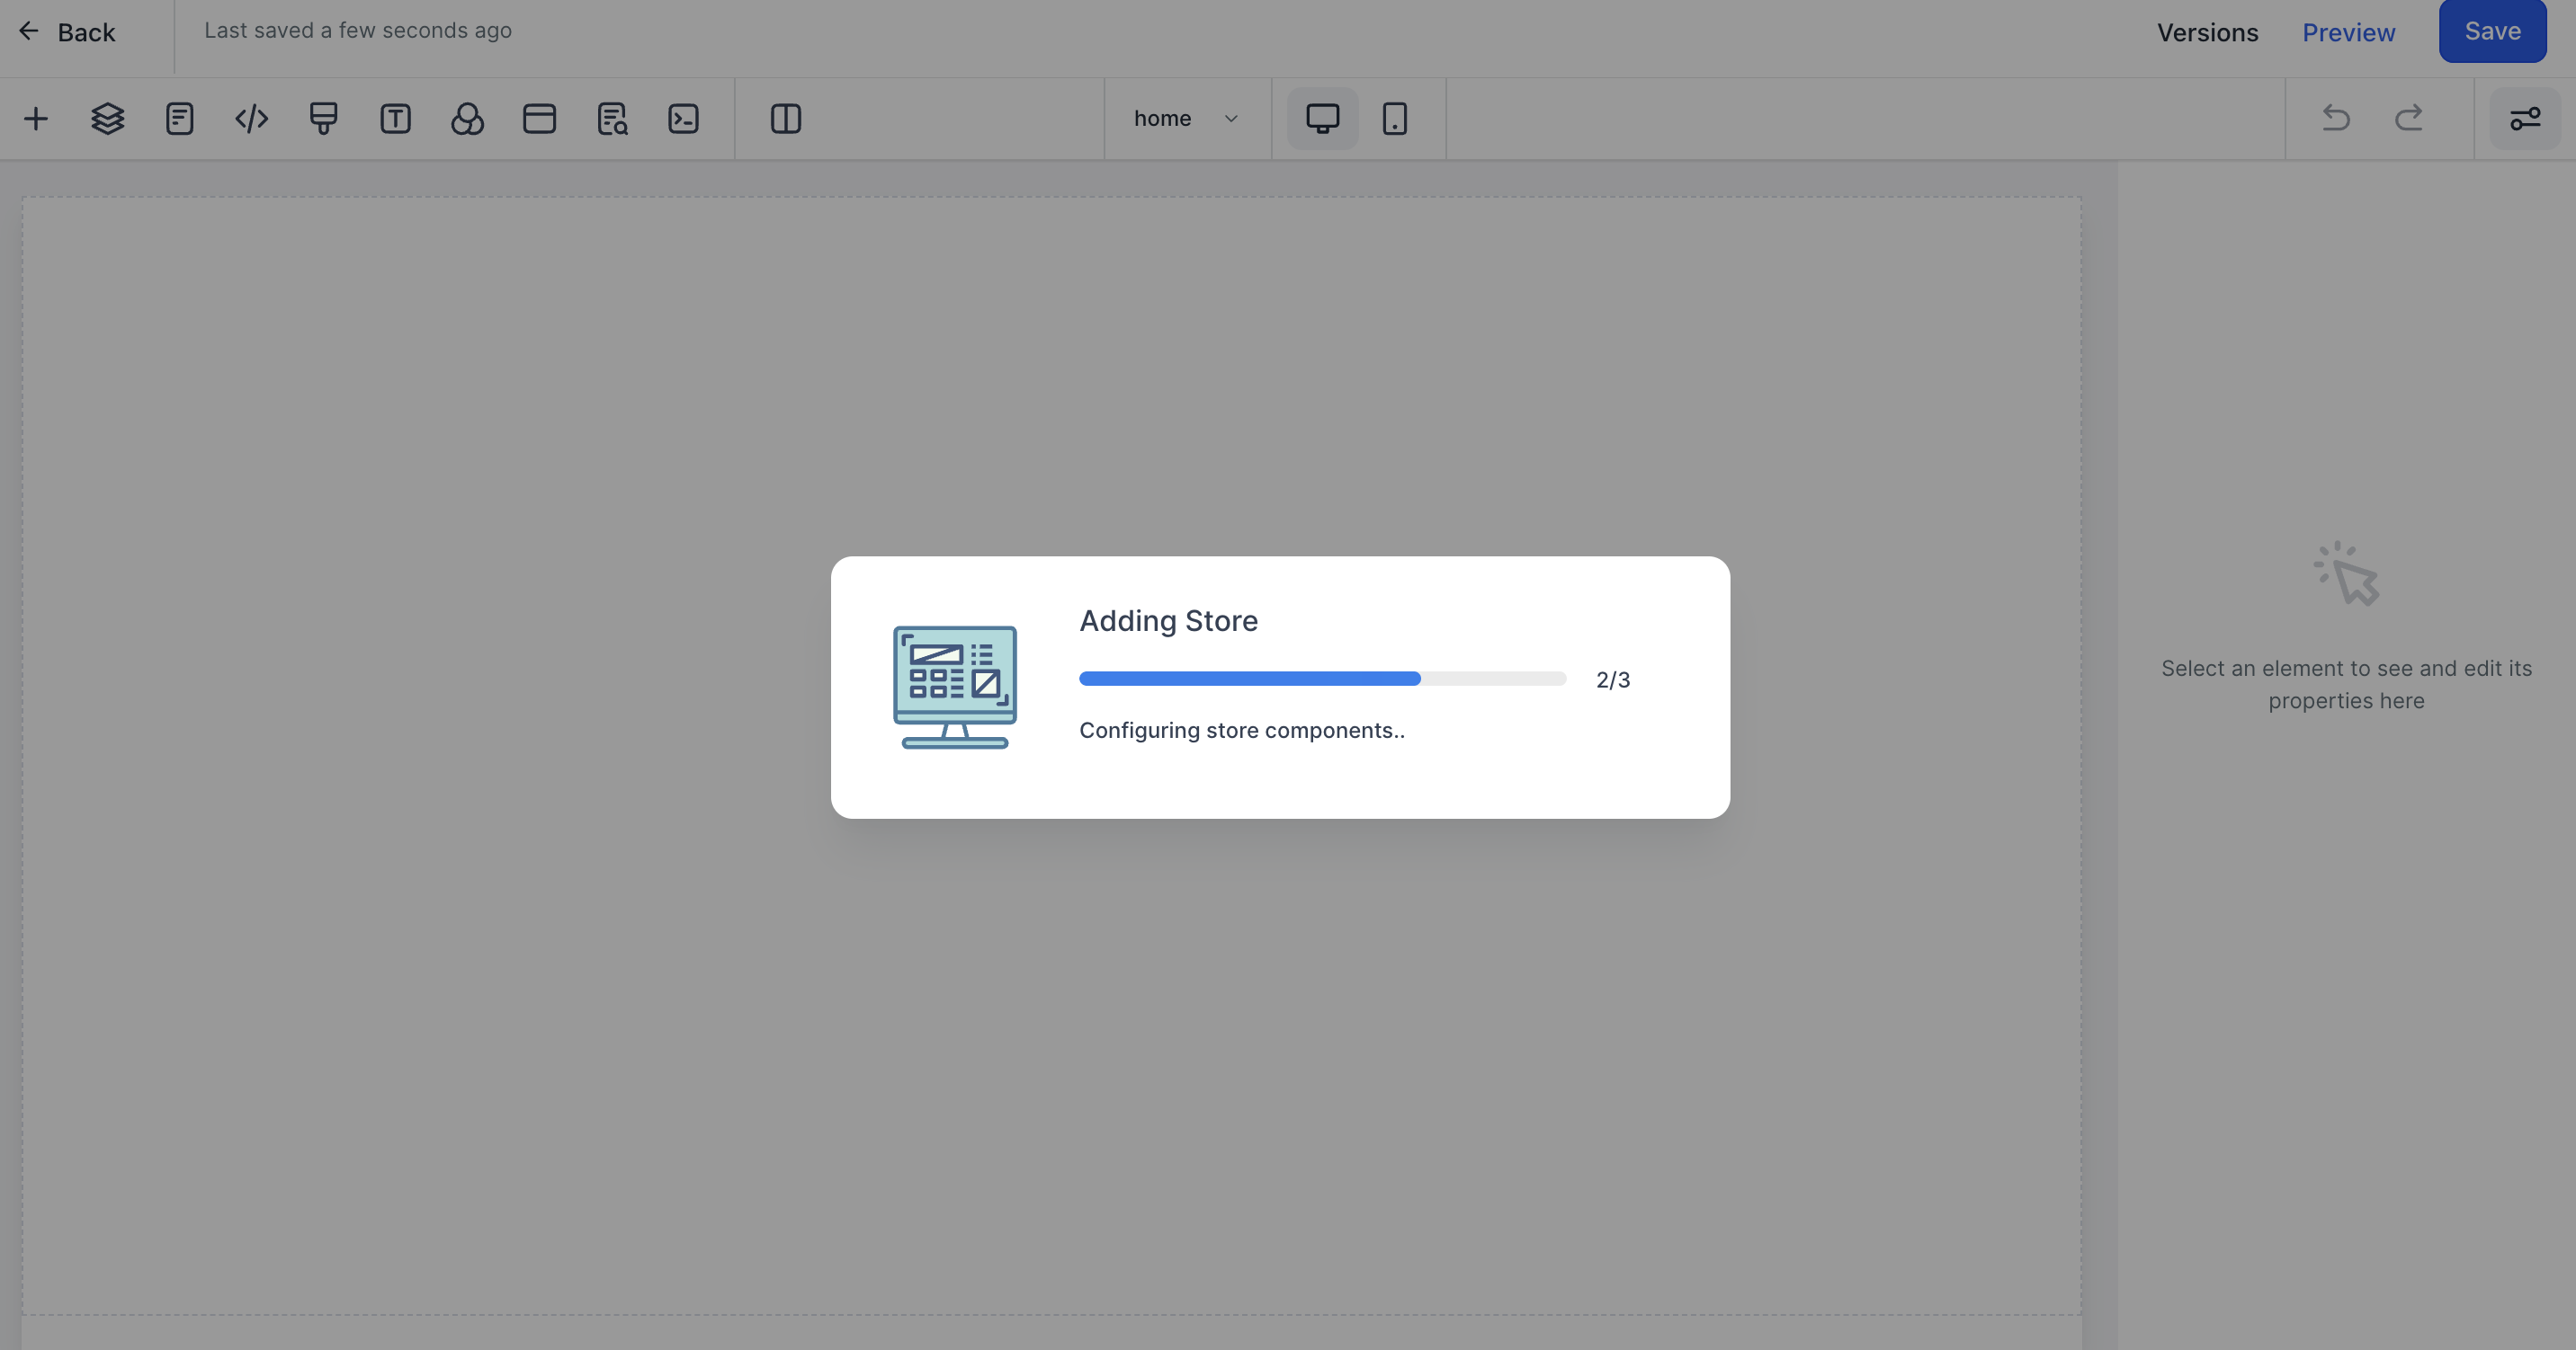Open the layers panel icon

click(108, 119)
